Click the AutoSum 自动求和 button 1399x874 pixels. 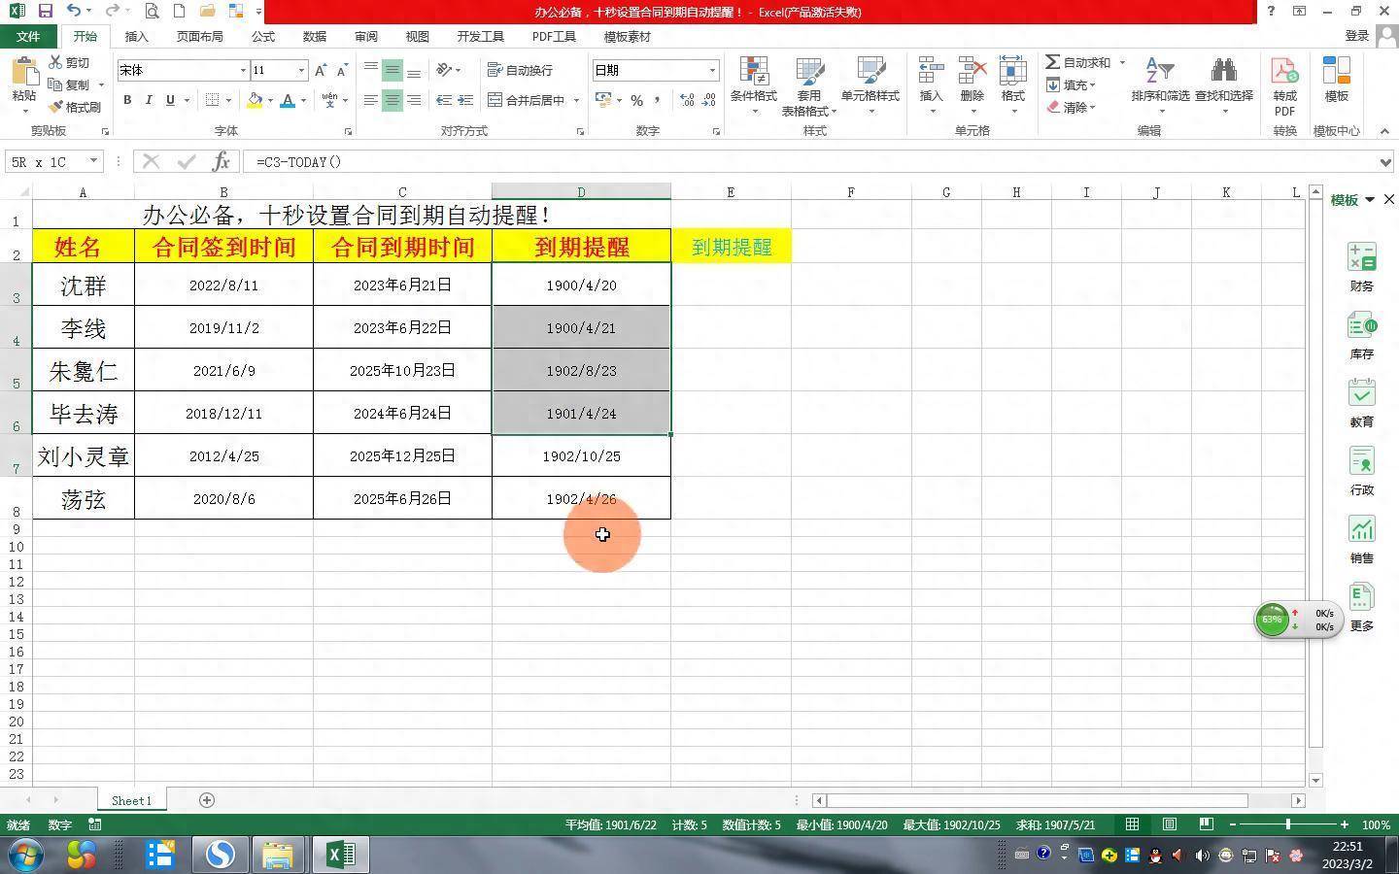coord(1078,62)
